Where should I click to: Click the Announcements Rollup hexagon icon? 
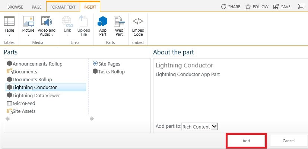[9, 63]
